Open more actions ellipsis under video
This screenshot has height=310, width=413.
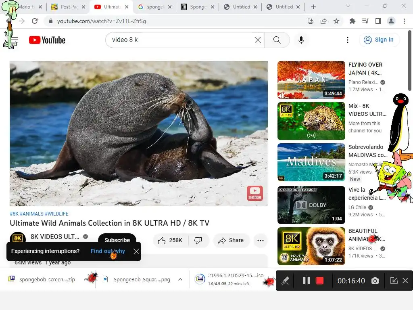click(261, 241)
